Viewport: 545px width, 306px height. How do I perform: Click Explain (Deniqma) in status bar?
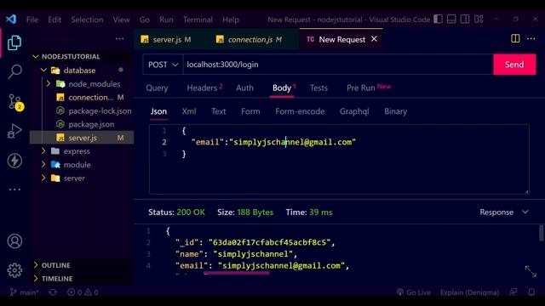[469, 292]
